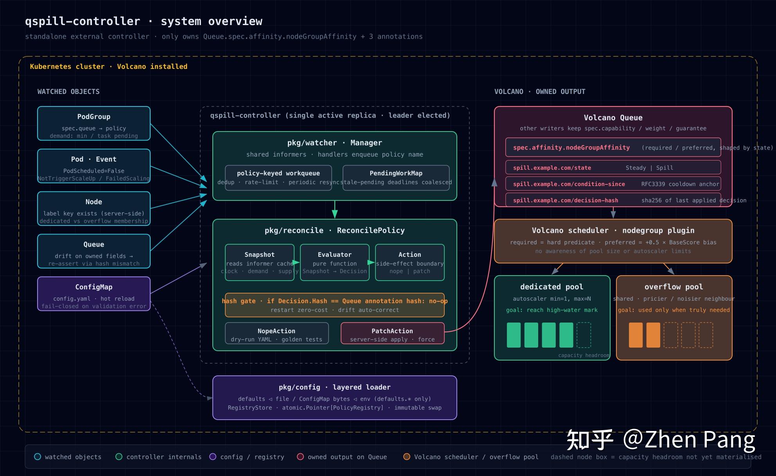Click 'qspill-controller (single active replica · leader elected)' label
The image size is (776, 476).
click(330, 115)
